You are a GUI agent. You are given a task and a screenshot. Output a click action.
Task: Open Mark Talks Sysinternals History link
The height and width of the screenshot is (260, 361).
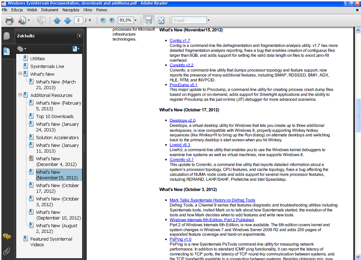212,200
